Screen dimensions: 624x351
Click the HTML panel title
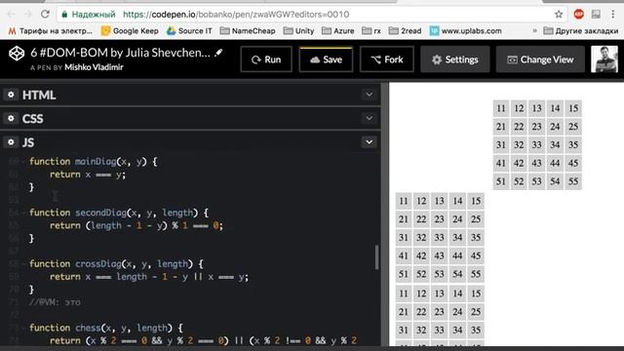(39, 95)
